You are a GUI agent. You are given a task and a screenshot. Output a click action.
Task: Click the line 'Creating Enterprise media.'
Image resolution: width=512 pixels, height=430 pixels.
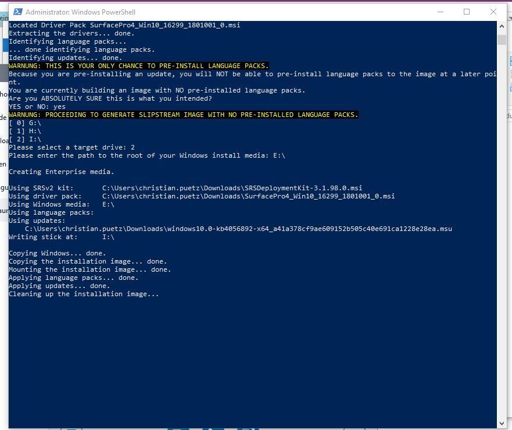click(62, 172)
